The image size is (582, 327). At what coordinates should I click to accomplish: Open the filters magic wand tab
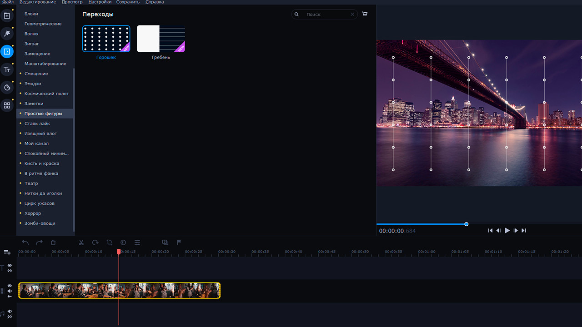coord(7,34)
